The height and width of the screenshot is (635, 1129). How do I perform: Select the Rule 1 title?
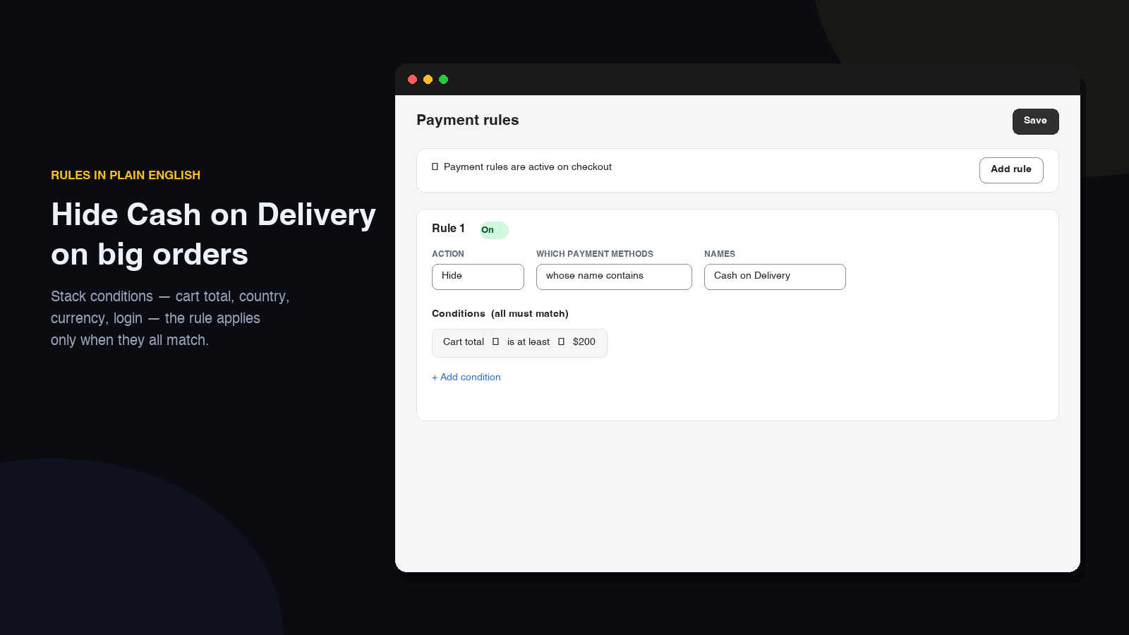pyautogui.click(x=448, y=229)
